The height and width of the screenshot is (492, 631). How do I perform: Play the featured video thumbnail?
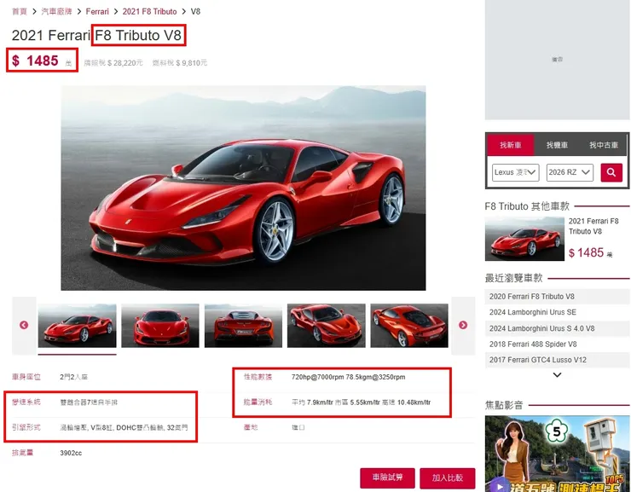point(557,454)
